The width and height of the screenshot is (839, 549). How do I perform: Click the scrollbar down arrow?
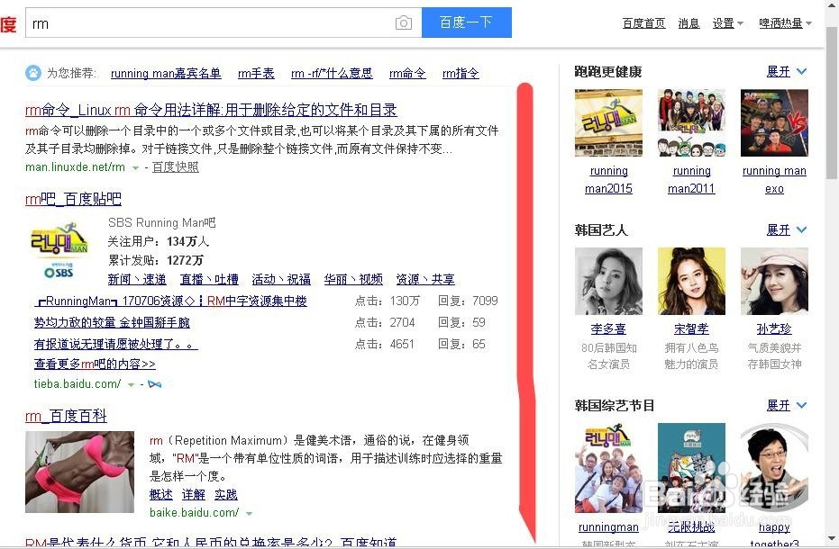click(x=832, y=539)
